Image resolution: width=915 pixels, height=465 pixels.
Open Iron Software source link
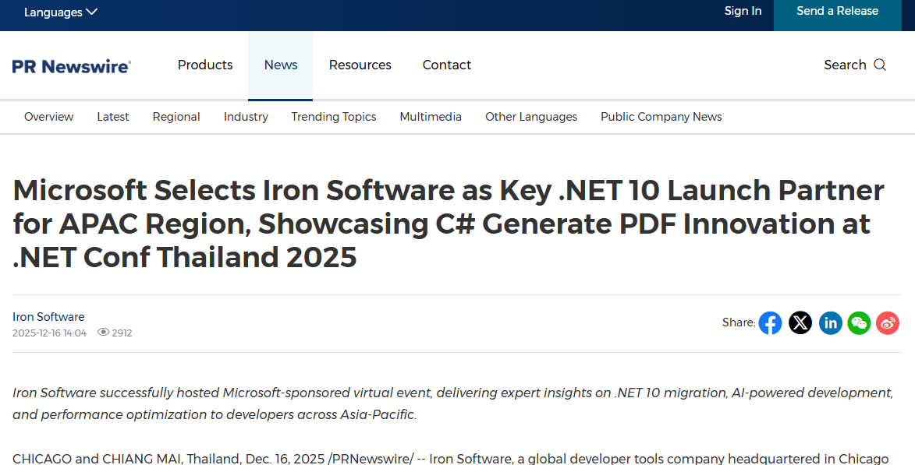[x=48, y=317]
